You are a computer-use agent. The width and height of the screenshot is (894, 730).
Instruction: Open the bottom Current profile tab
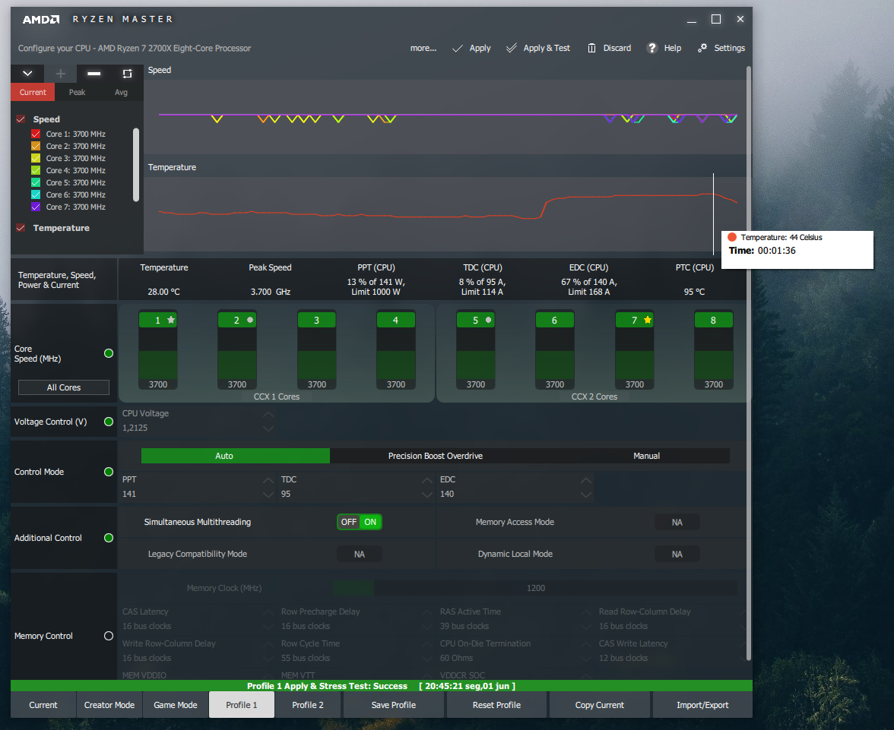(43, 705)
